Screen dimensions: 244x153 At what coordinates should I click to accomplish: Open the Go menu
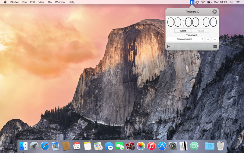(50, 2)
